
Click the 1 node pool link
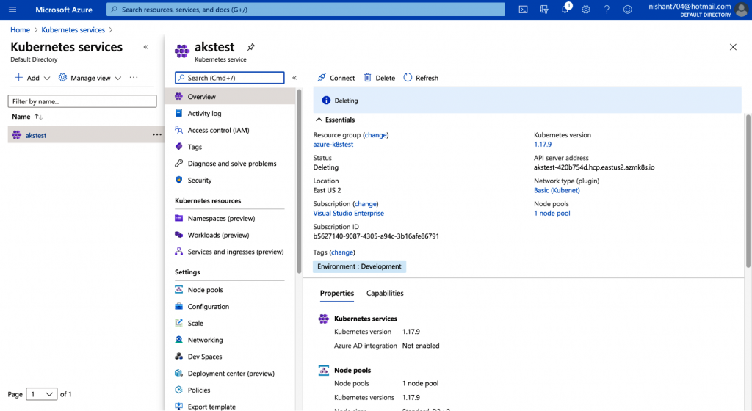552,213
